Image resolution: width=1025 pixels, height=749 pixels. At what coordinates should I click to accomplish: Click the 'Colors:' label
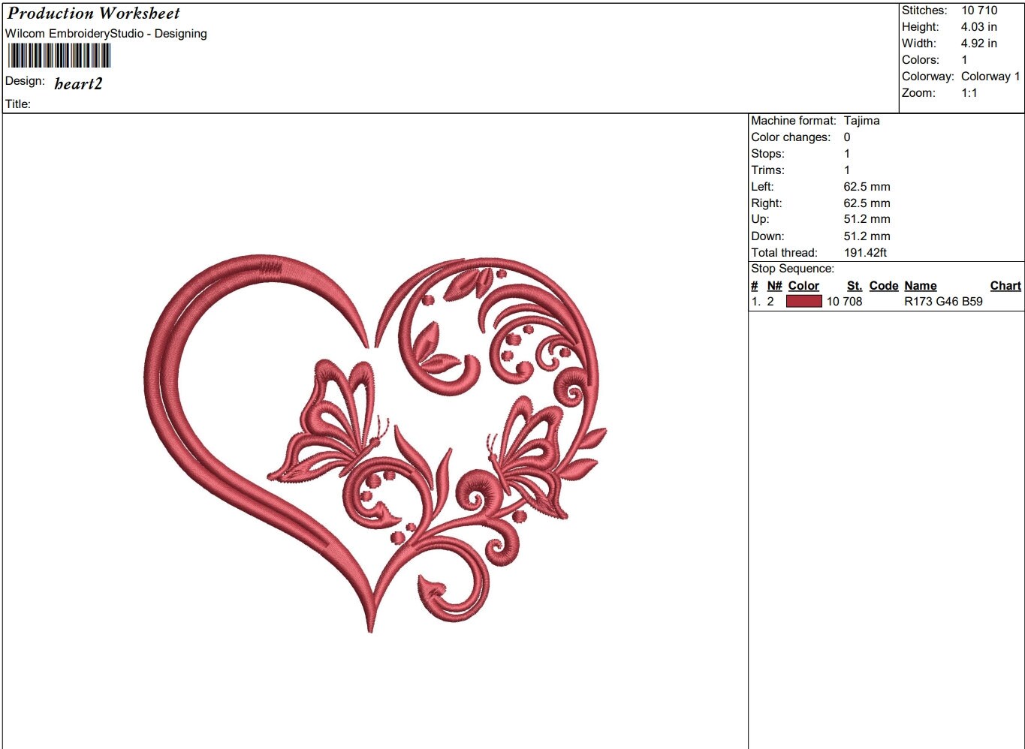point(921,60)
